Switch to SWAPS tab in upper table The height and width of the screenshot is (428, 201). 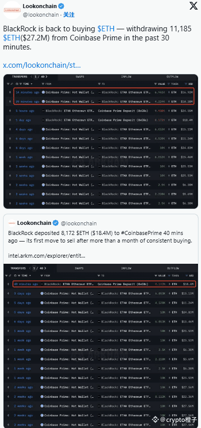pos(80,77)
